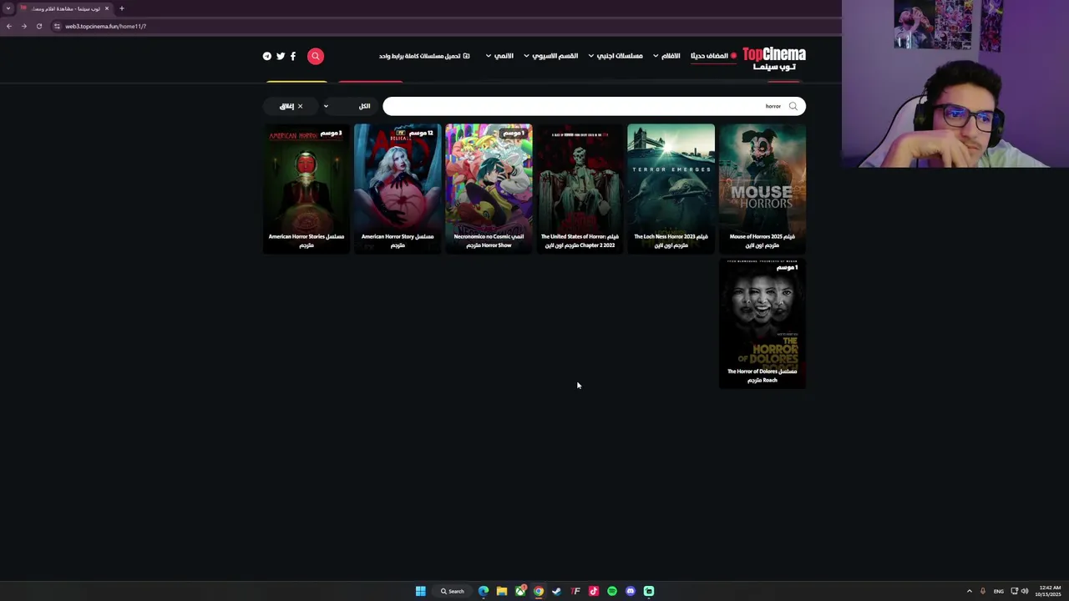The height and width of the screenshot is (601, 1069).
Task: Close search with the إغلاق button
Action: 291,106
